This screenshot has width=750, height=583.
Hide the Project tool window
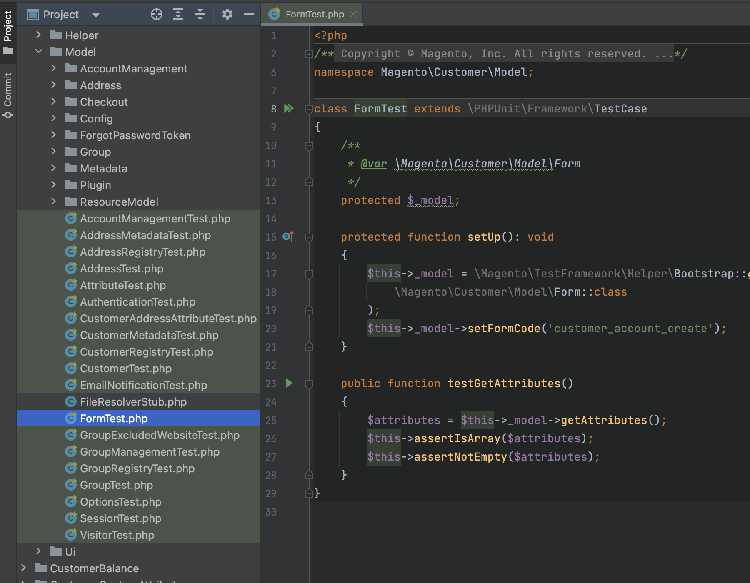(x=249, y=15)
